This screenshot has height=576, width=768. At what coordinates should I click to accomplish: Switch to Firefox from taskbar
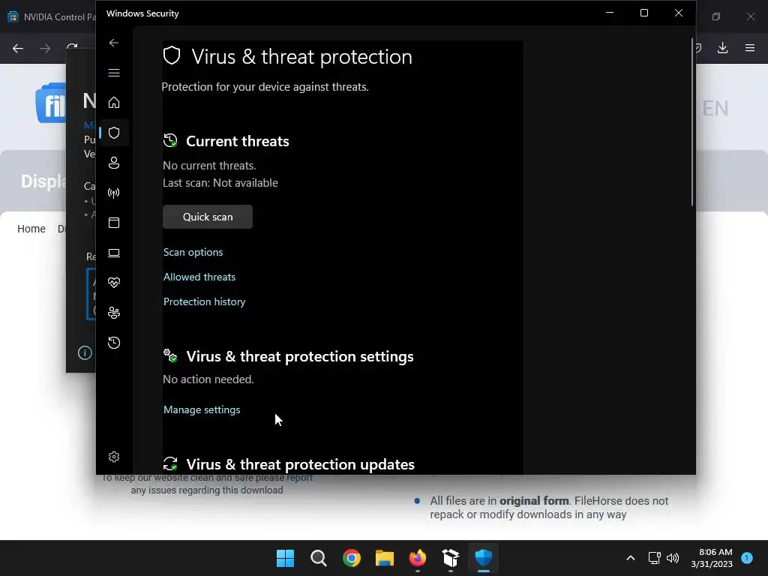click(417, 558)
